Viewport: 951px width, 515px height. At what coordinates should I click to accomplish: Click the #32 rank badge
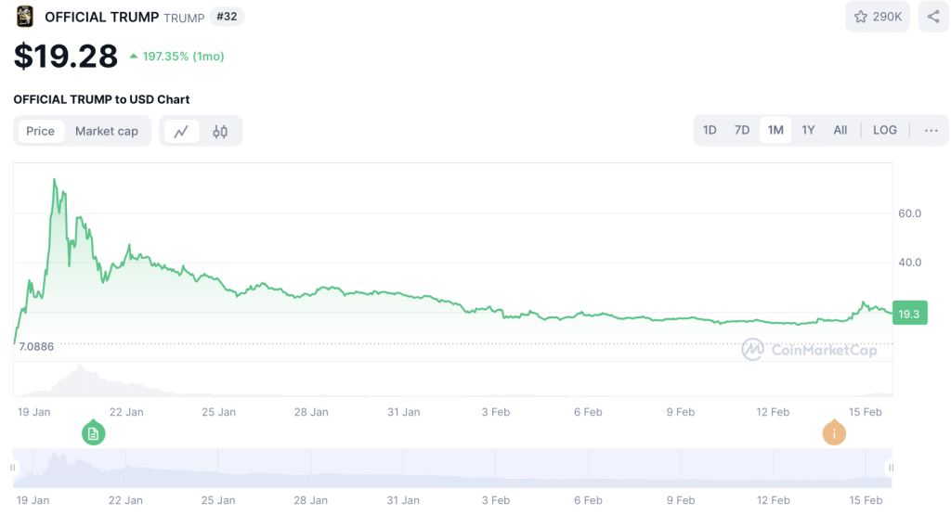click(x=227, y=17)
